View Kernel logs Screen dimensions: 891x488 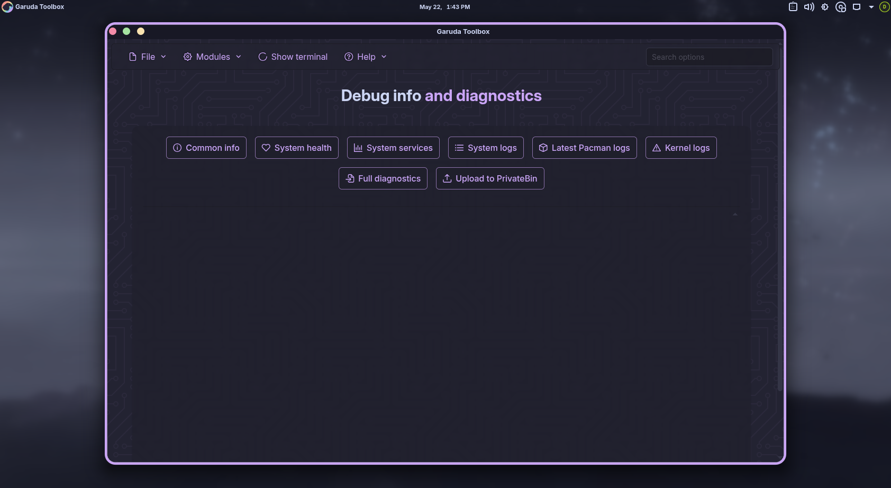681,148
